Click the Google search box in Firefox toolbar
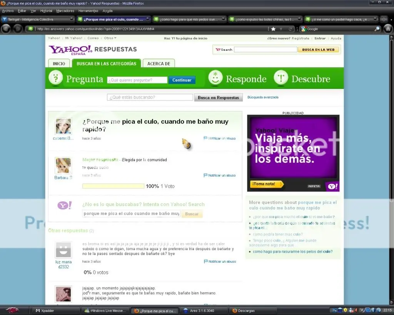This screenshot has height=315, width=394. point(340,29)
